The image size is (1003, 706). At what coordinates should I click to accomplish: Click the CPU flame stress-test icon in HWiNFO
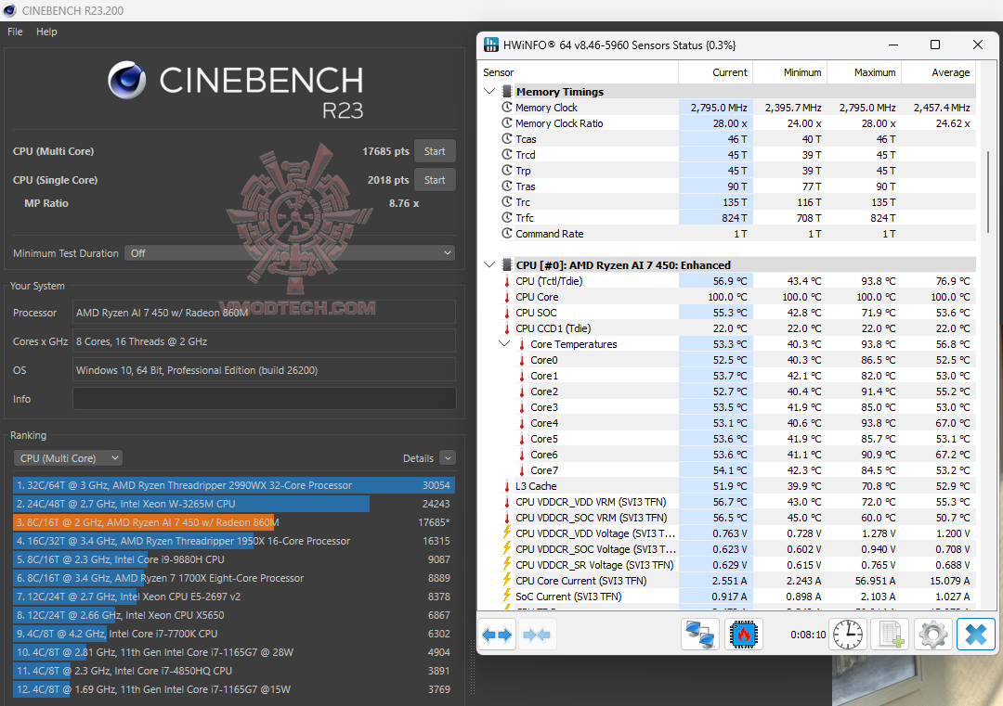point(743,635)
